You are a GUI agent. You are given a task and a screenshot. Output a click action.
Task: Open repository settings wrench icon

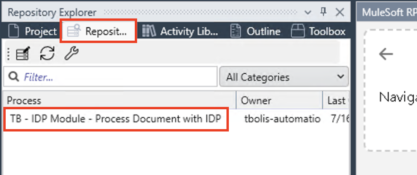71,53
